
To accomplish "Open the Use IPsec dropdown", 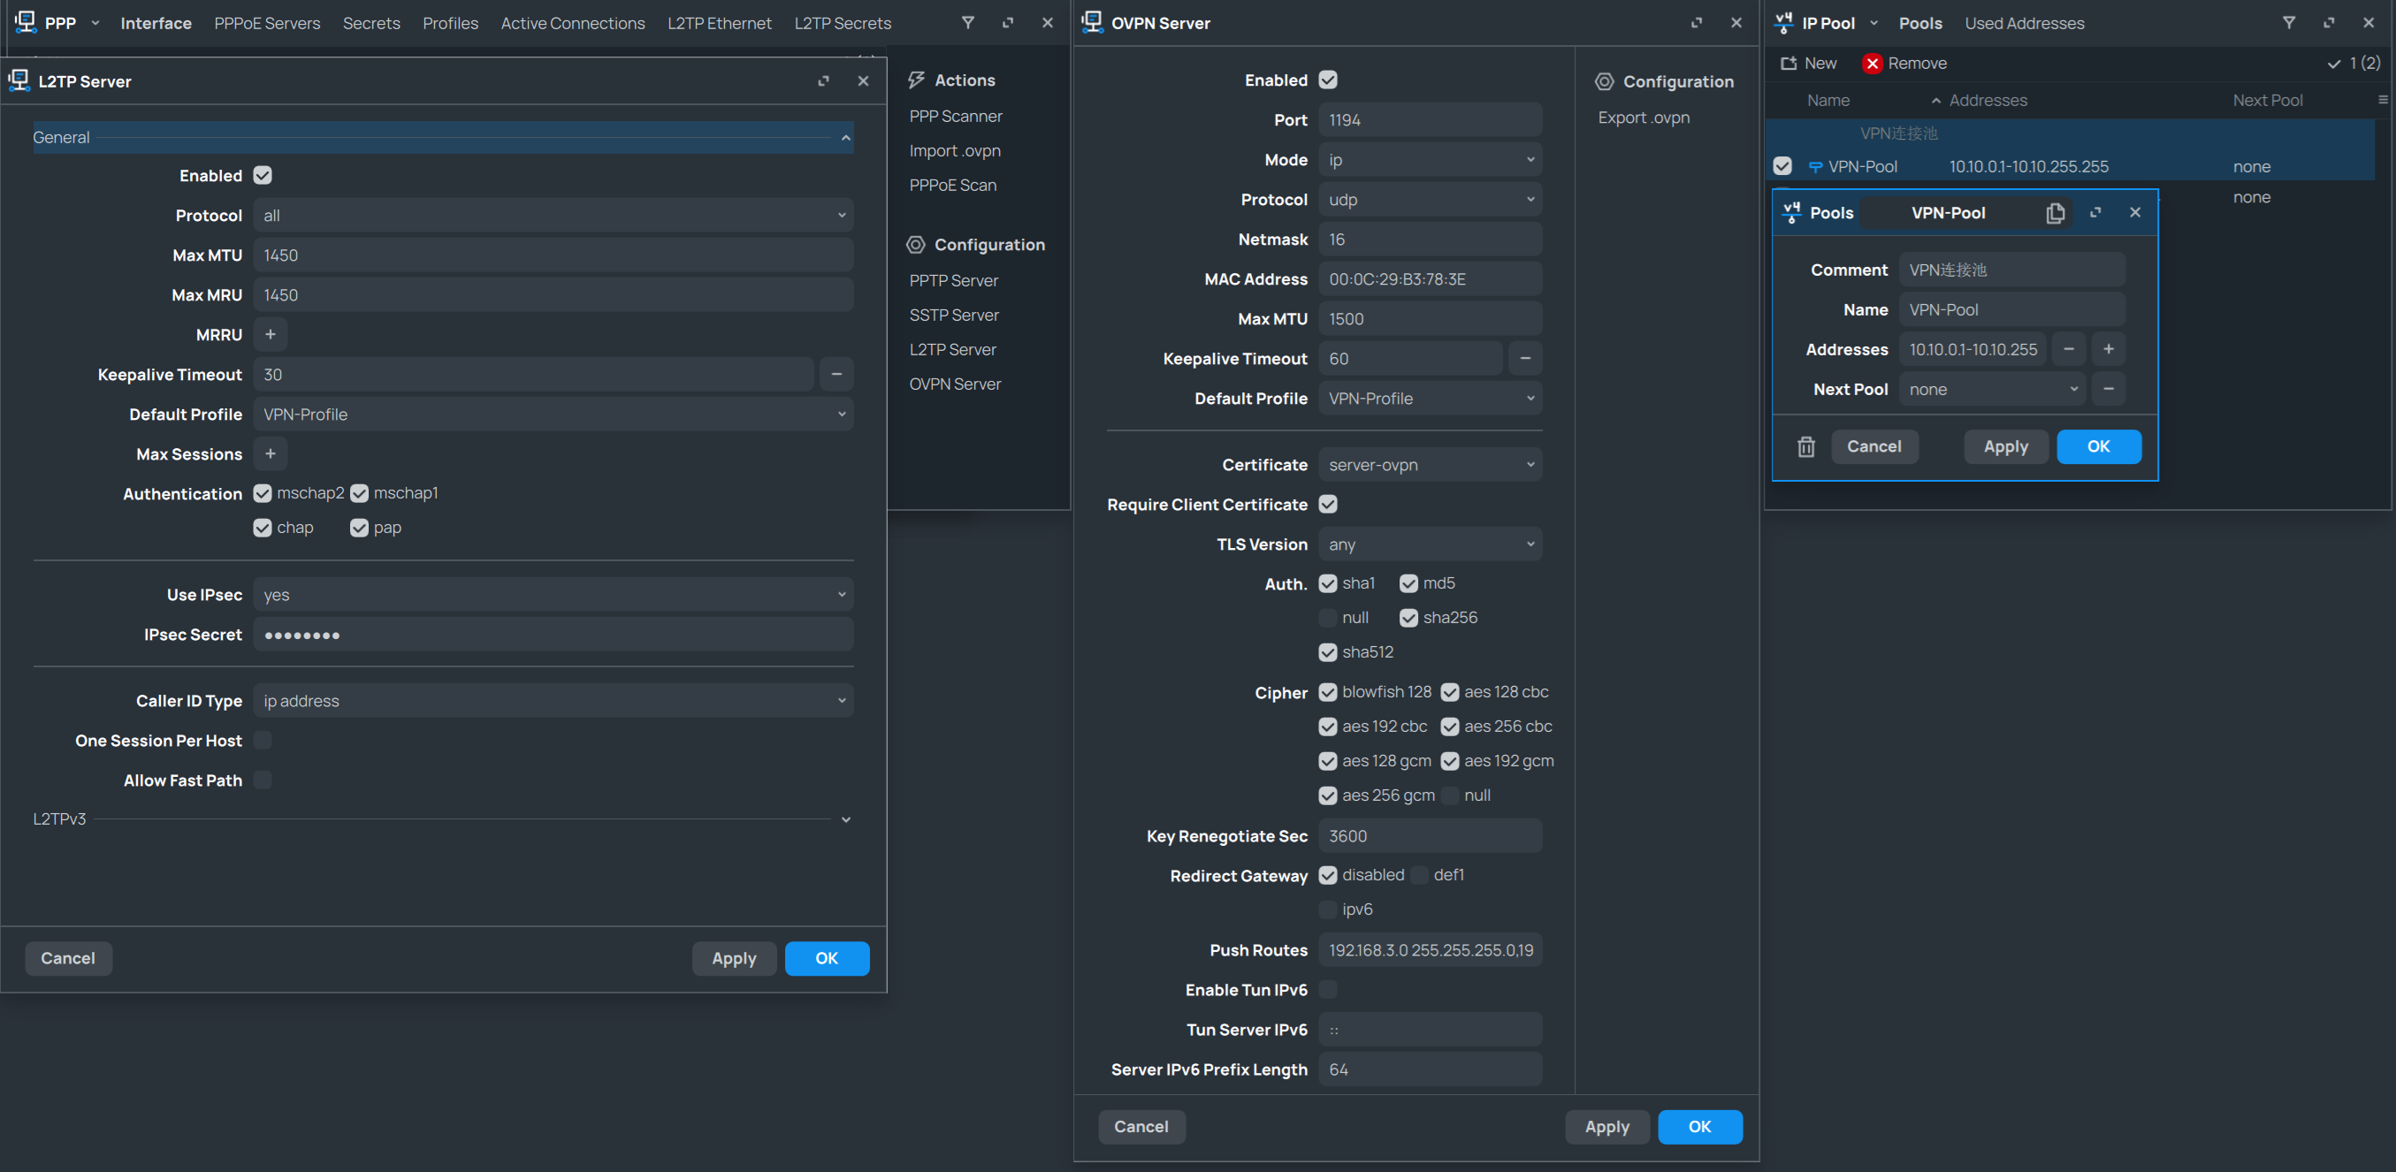I will coord(553,594).
